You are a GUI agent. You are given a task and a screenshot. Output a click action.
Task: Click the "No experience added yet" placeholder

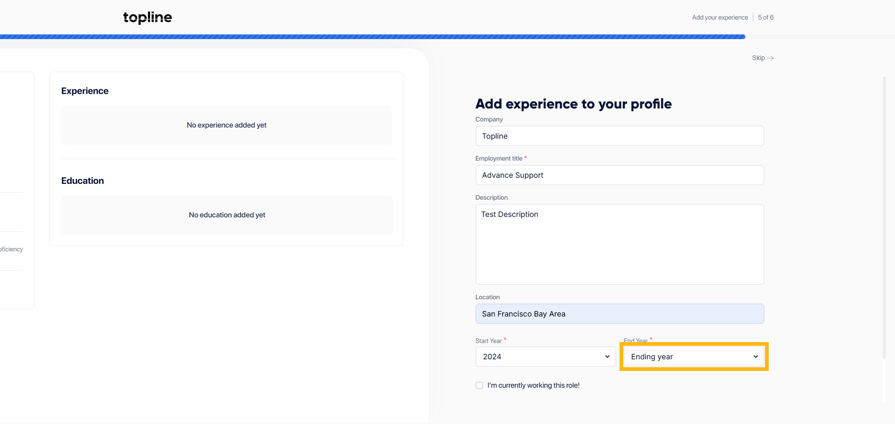pos(227,125)
